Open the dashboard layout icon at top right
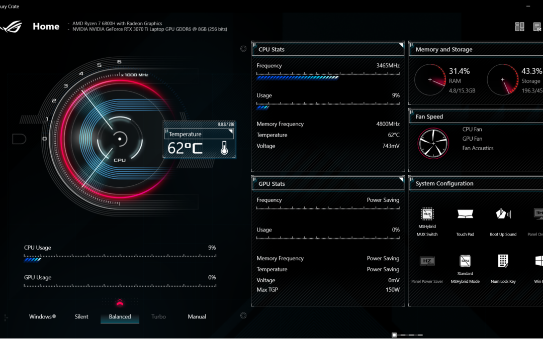Screen dimensions: 543x339 [x=520, y=27]
